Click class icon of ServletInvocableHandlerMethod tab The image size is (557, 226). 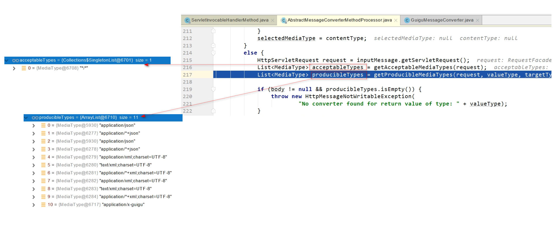187,20
